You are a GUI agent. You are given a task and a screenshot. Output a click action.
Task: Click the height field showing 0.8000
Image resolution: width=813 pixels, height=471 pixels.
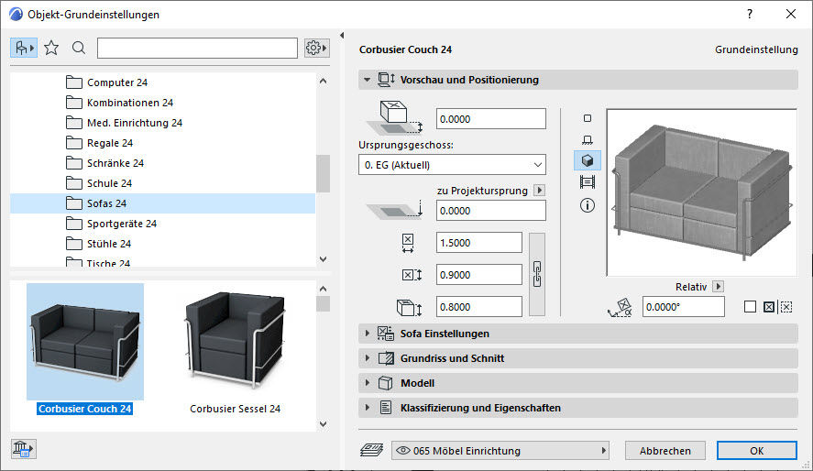tap(479, 307)
